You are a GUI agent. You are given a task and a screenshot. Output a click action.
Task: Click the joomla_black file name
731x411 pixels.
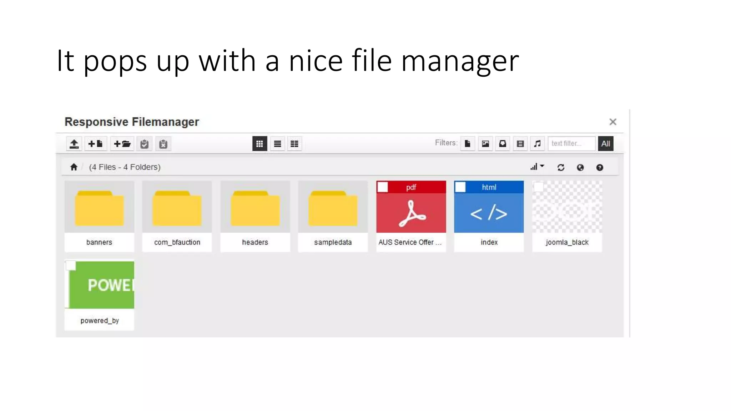pos(567,242)
